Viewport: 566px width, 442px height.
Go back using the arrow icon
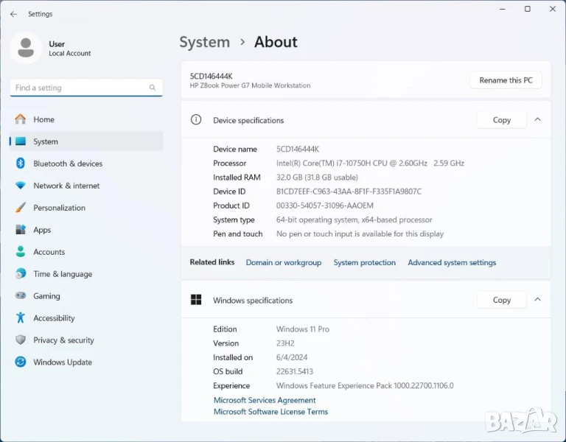13,14
